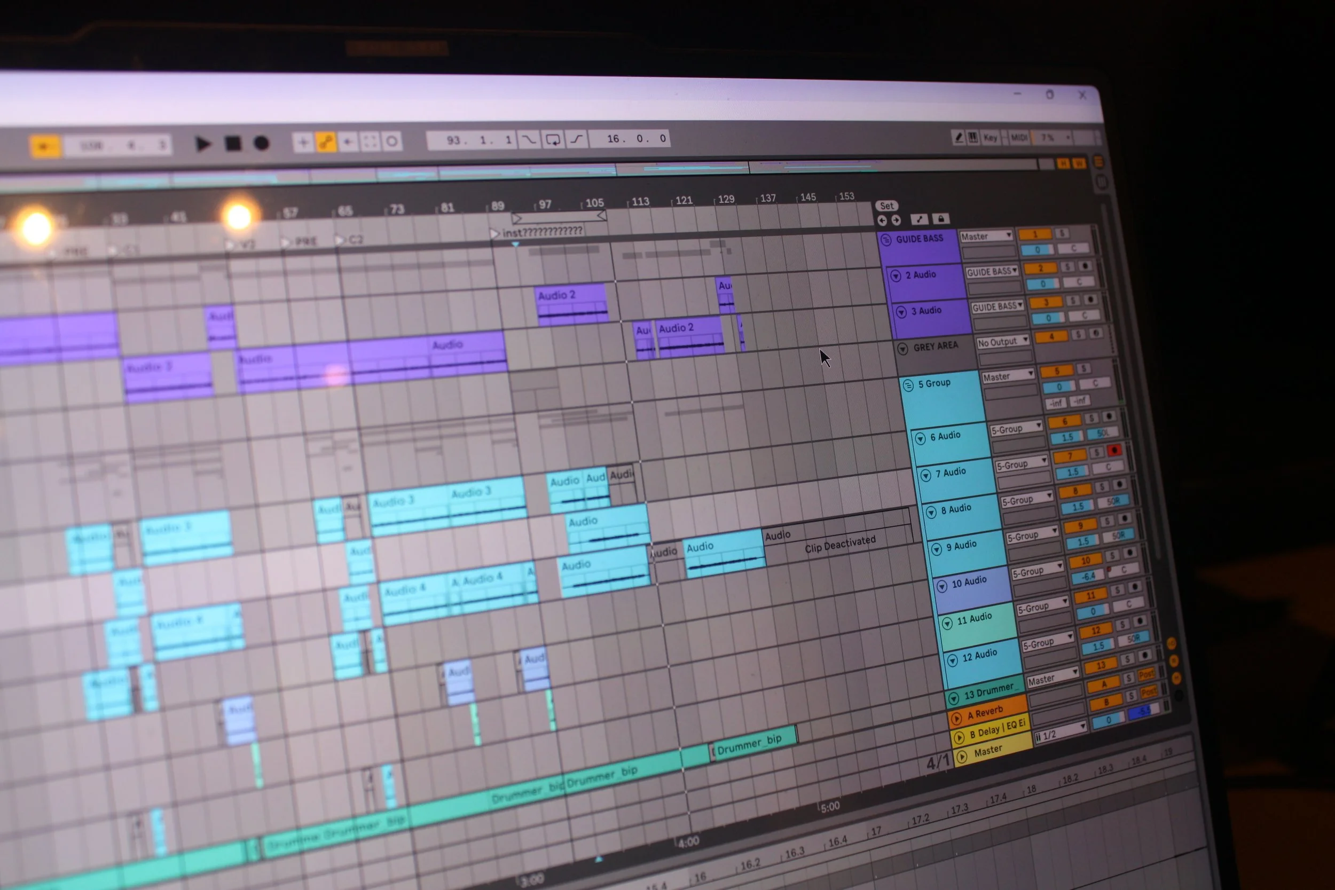Click the Set locator button
Viewport: 1335px width, 890px height.
[x=886, y=206]
